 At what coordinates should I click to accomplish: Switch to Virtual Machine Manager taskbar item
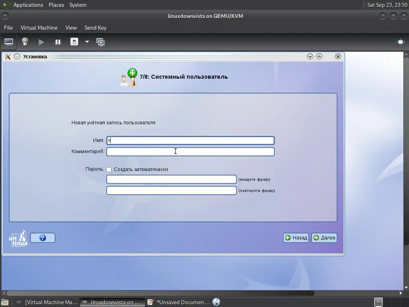tap(46, 302)
